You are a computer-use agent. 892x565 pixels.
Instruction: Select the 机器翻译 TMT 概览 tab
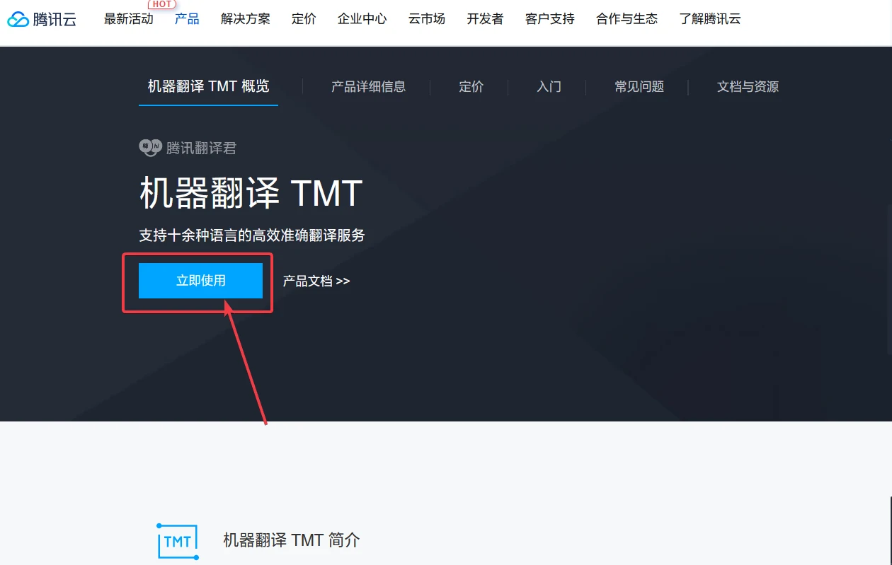click(x=208, y=86)
